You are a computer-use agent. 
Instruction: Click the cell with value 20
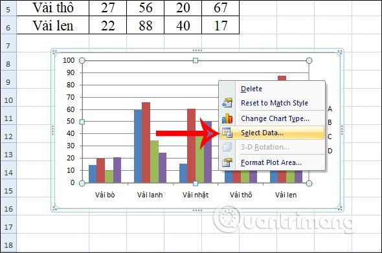tap(183, 8)
